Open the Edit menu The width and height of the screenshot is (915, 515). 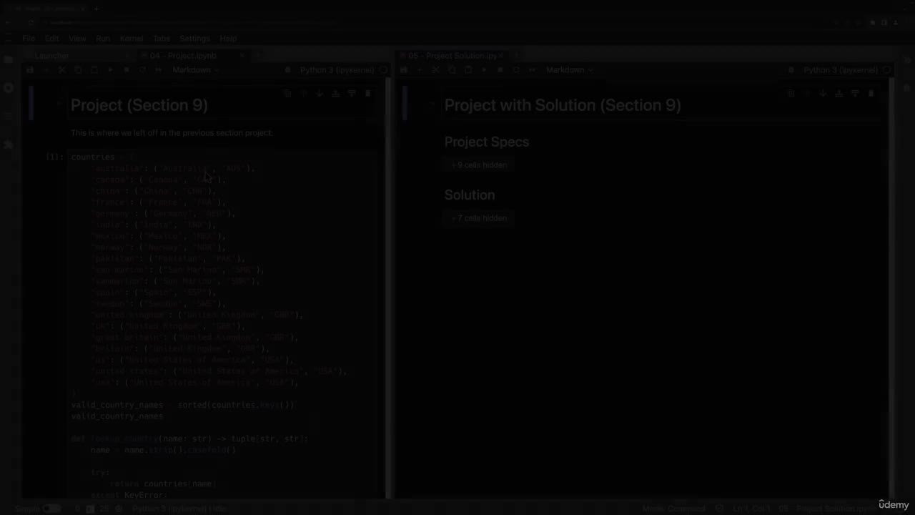click(x=52, y=39)
